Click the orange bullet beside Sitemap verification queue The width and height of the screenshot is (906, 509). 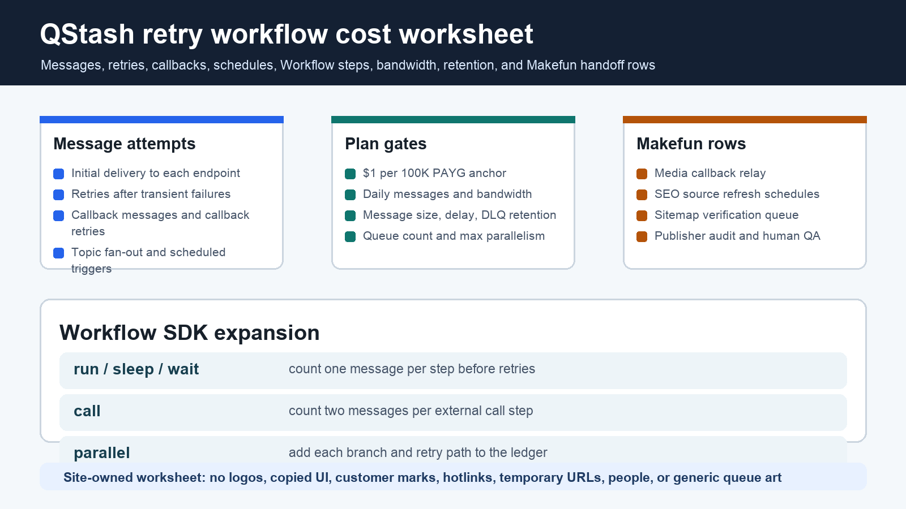(x=642, y=215)
